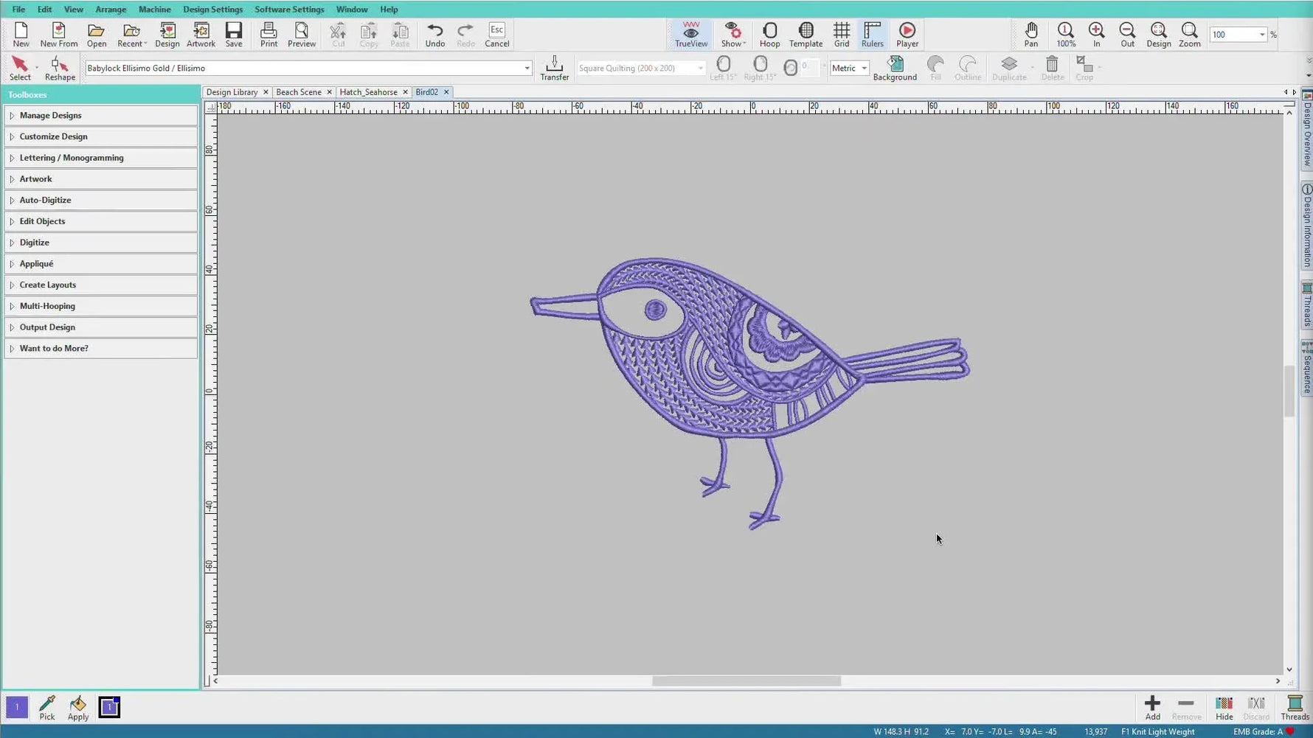Save the design with Save icon
1313x738 pixels.
point(234,35)
